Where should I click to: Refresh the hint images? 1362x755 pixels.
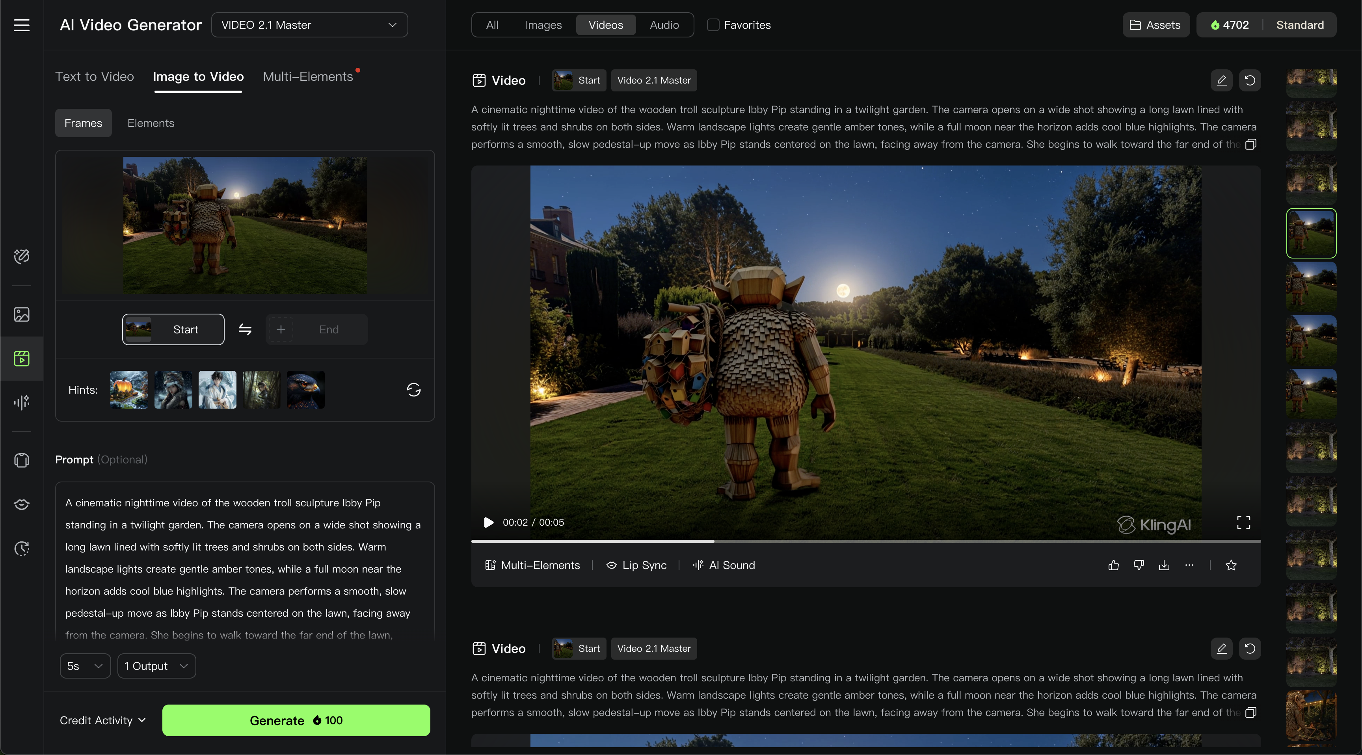(x=413, y=390)
